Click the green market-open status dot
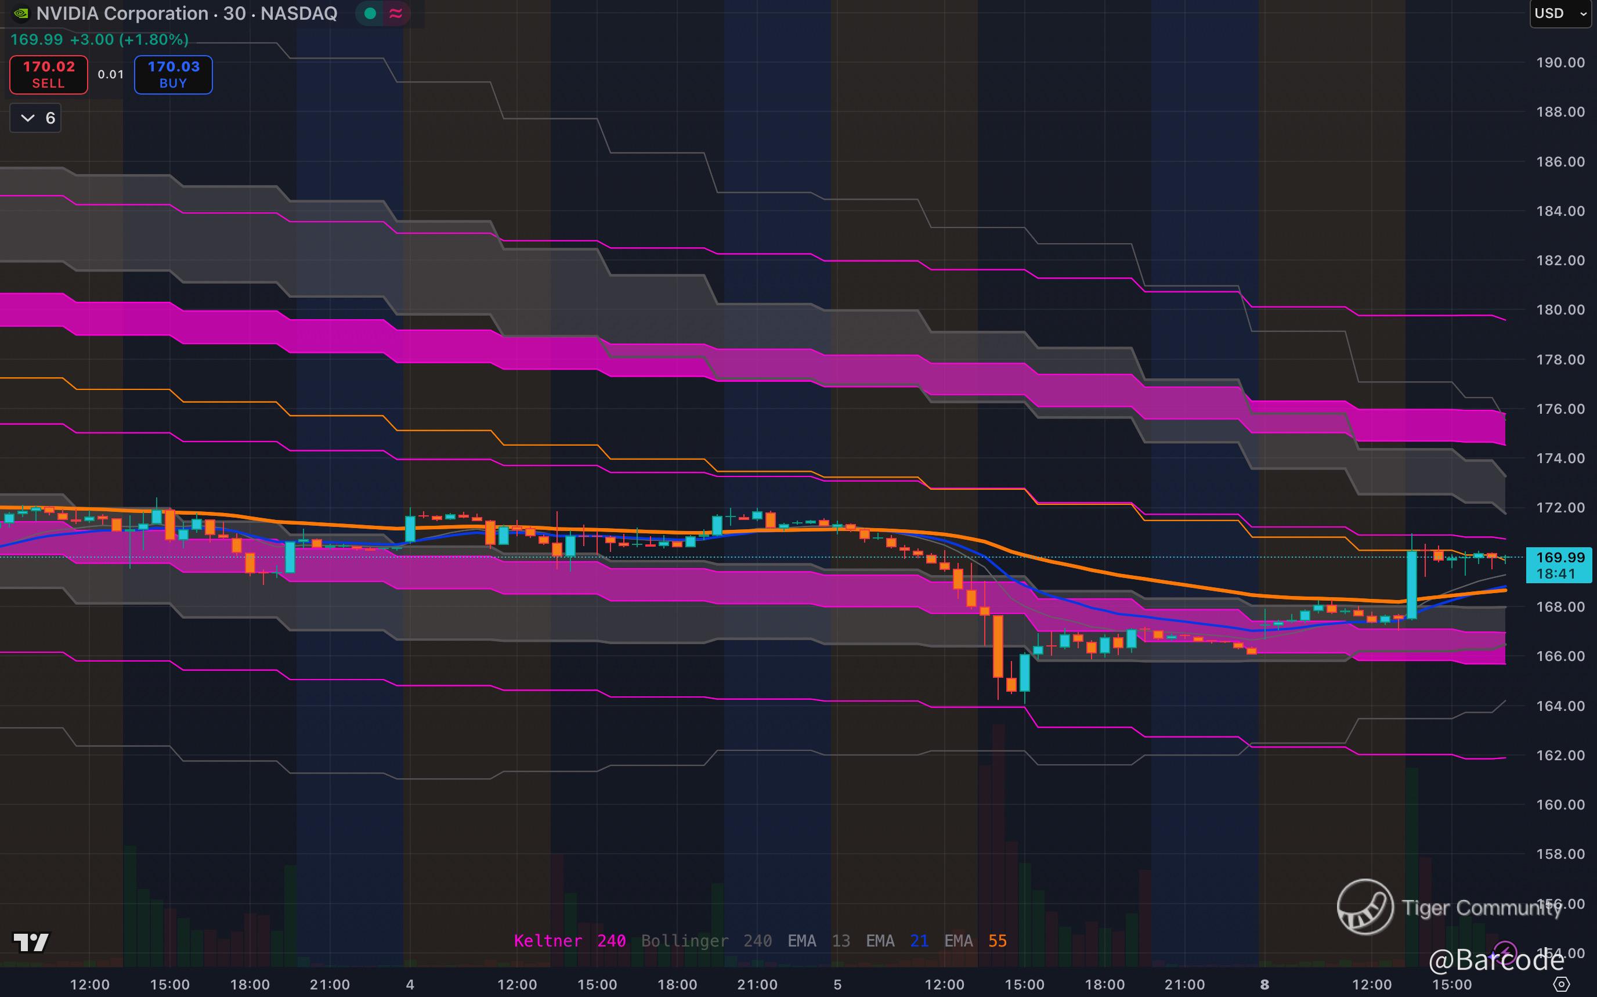The image size is (1597, 997). point(370,13)
